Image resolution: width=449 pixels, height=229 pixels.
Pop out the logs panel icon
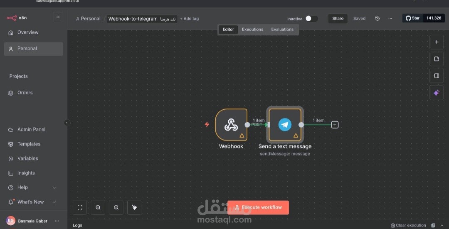click(433, 225)
